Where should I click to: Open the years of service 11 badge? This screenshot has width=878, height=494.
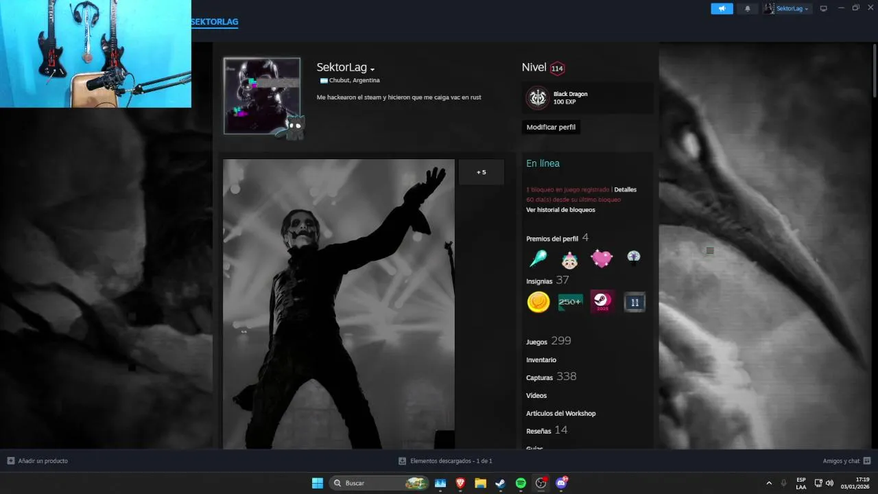(x=634, y=302)
